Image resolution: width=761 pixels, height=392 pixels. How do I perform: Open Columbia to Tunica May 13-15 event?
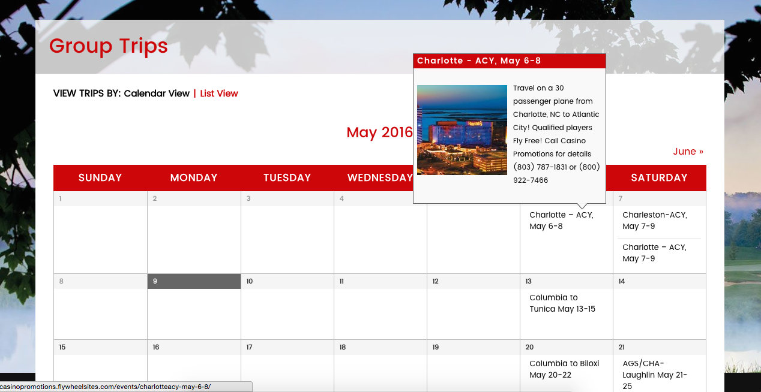pyautogui.click(x=562, y=303)
